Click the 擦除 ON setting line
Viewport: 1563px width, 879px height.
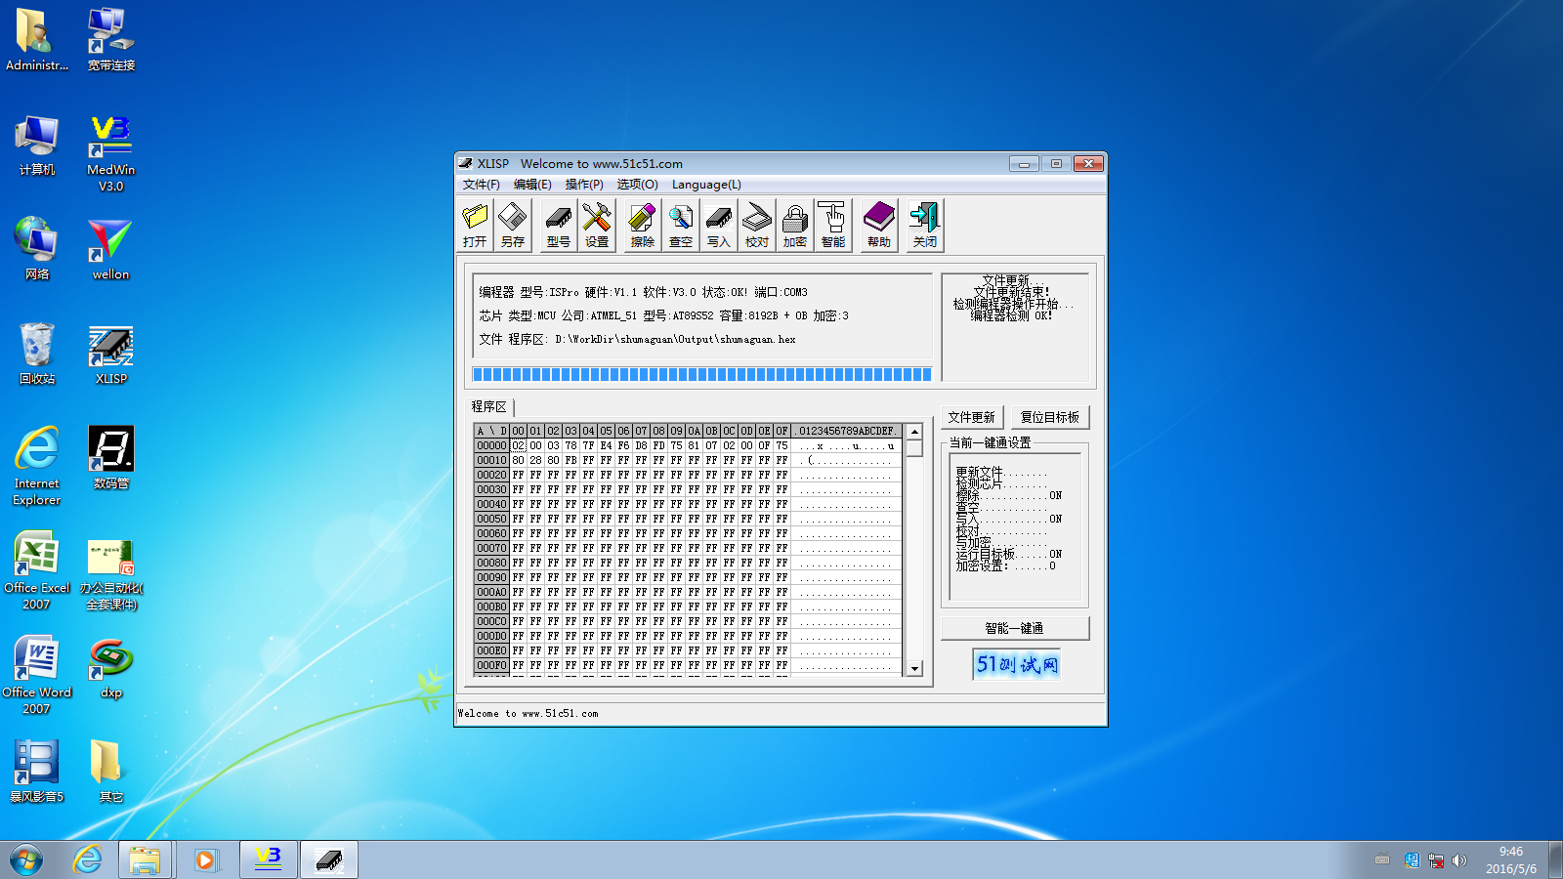[x=1008, y=495]
